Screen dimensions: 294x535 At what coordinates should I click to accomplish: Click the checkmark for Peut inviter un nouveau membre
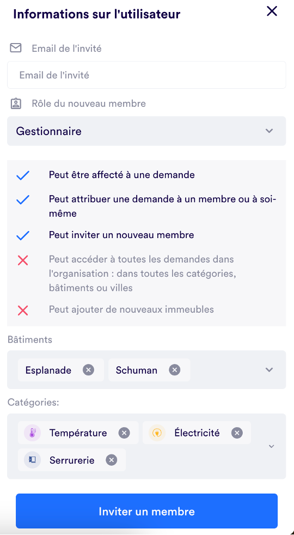click(23, 235)
